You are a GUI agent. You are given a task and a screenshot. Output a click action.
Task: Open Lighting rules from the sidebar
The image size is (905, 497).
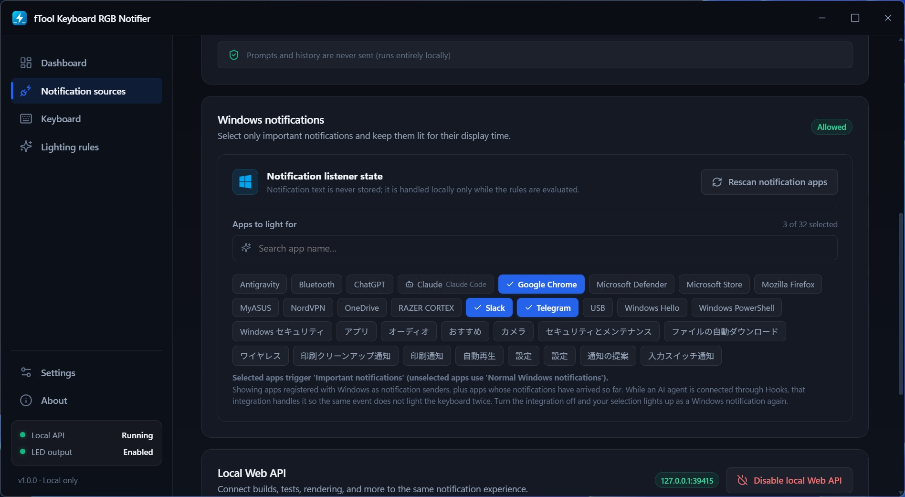(86, 147)
